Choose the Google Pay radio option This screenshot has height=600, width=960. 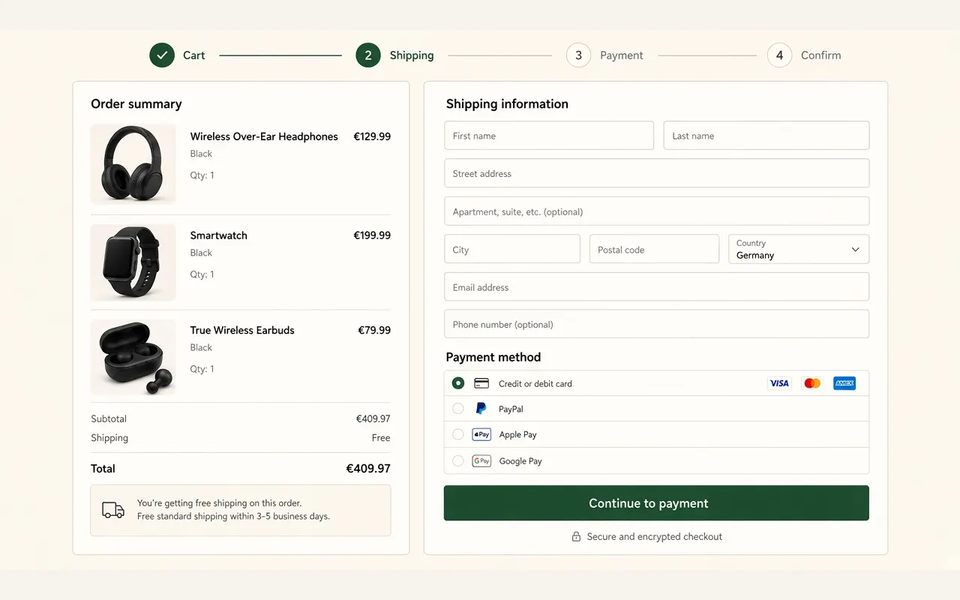pos(458,460)
